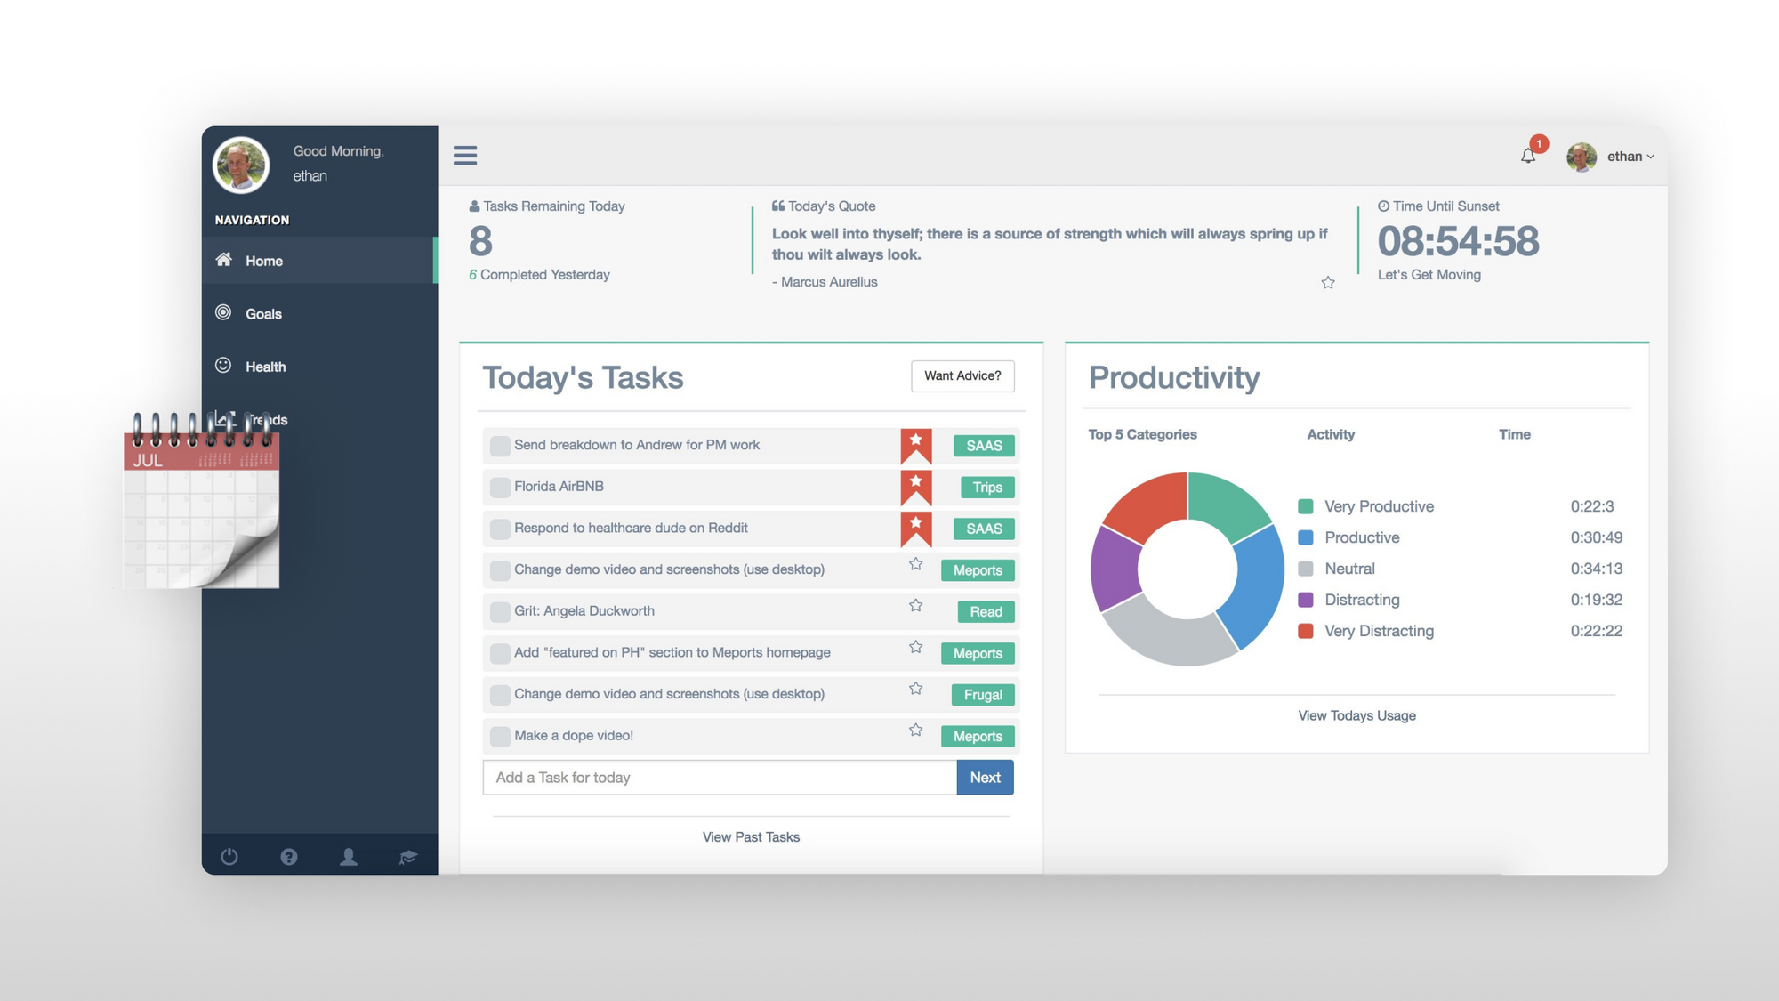Toggle the checkbox for Florida AirBNB task
Viewport: 1779px width, 1001px height.
498,487
